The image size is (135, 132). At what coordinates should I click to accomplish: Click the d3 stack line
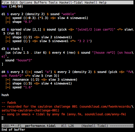click(x=12, y=49)
